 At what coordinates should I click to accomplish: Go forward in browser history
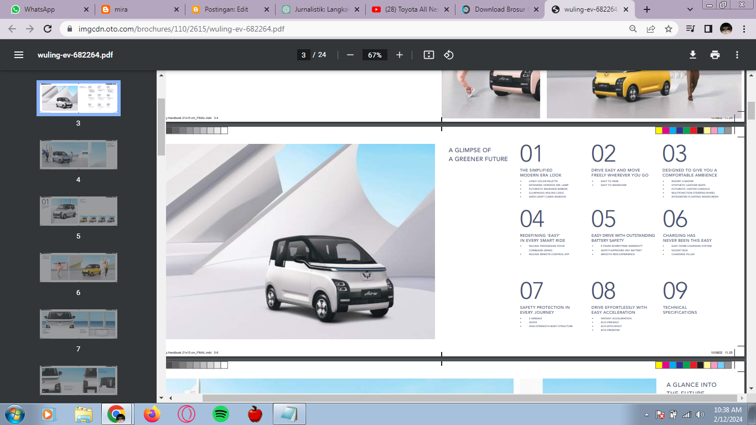pos(30,29)
